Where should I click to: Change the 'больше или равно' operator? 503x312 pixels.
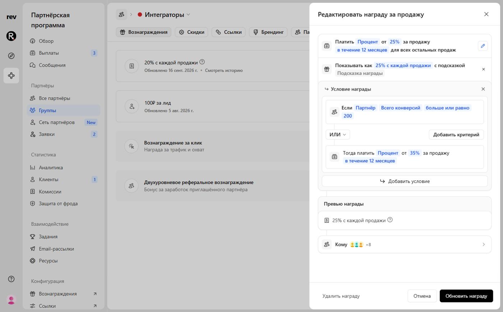(447, 108)
